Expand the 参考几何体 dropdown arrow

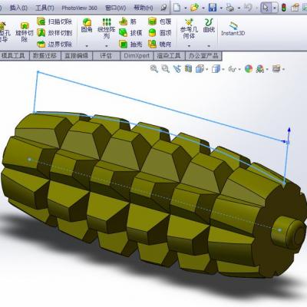coord(189,46)
